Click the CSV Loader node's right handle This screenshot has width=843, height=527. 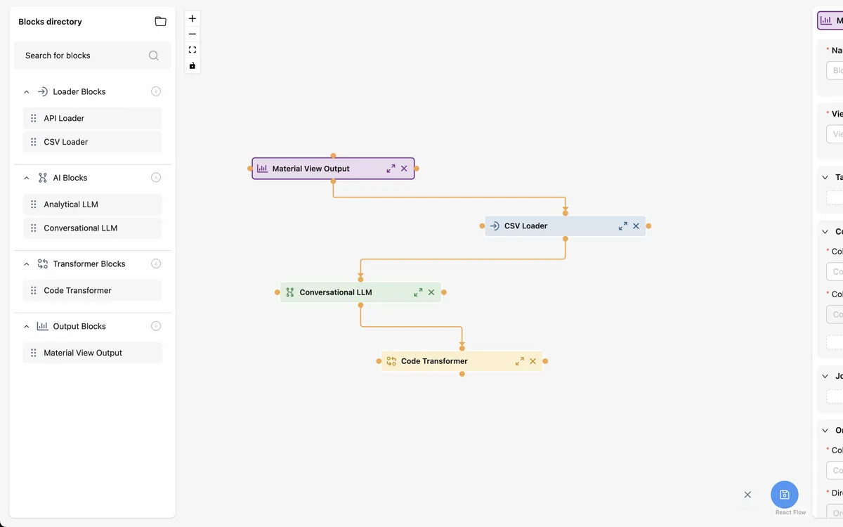tap(648, 226)
